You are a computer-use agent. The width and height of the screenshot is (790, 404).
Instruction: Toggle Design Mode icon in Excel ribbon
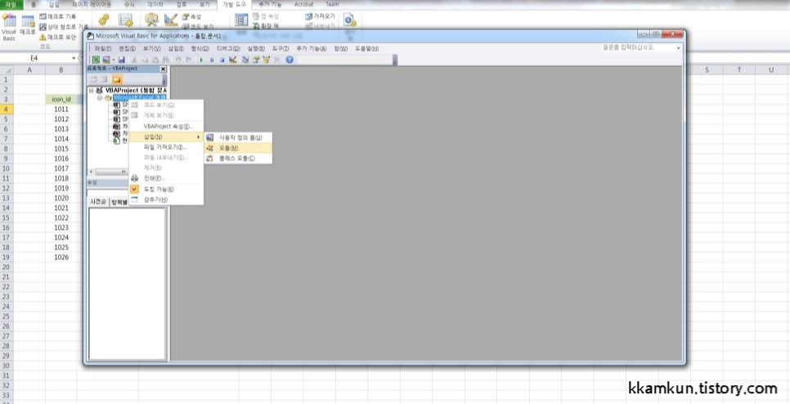pyautogui.click(x=171, y=20)
